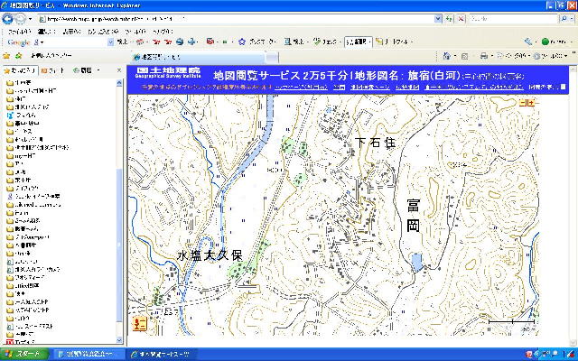Click the orange icon at map's lower left corner
The width and height of the screenshot is (578, 361).
coord(140,324)
